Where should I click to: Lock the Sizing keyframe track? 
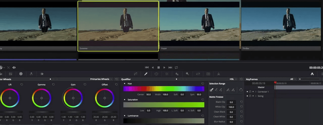(x=250, y=96)
